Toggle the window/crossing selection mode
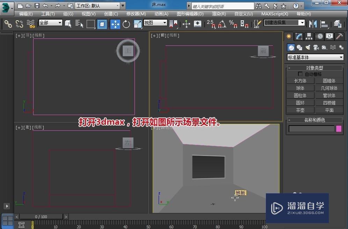The width and height of the screenshot is (348, 229). 102,24
